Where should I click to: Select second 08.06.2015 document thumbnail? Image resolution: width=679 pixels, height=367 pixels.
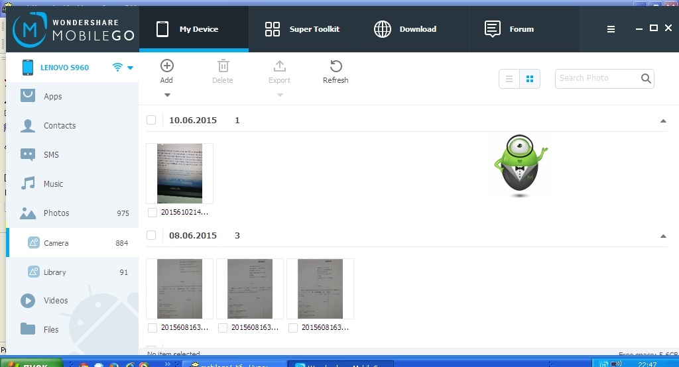(250, 289)
